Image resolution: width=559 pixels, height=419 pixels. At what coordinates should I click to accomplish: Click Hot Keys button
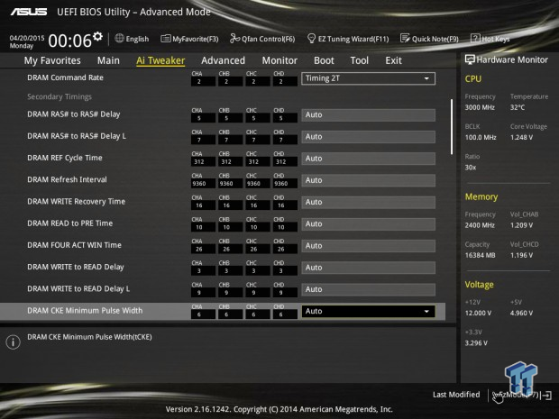(490, 39)
